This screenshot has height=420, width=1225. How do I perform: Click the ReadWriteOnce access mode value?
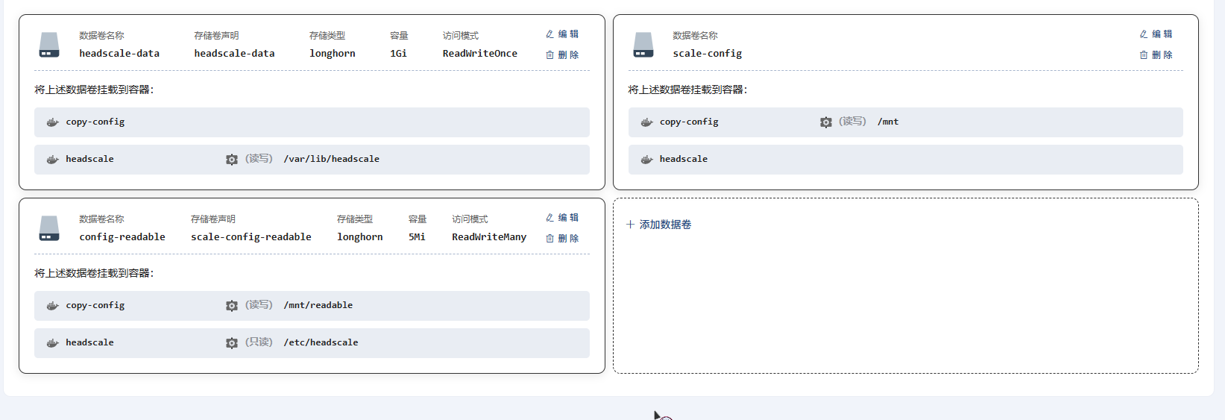point(479,54)
